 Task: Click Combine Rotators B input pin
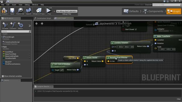(113, 51)
